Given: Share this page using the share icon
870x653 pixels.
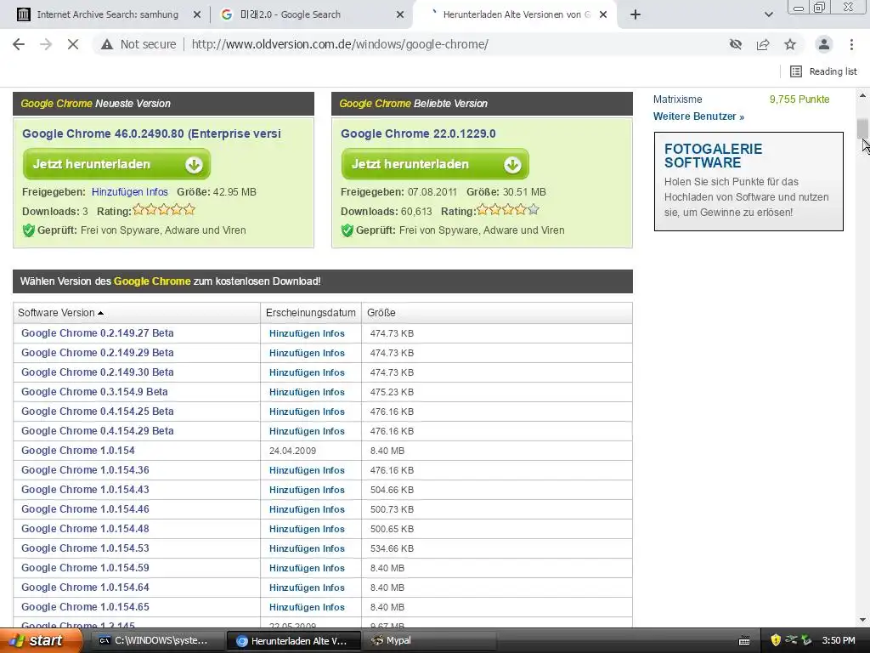Looking at the screenshot, I should (763, 44).
